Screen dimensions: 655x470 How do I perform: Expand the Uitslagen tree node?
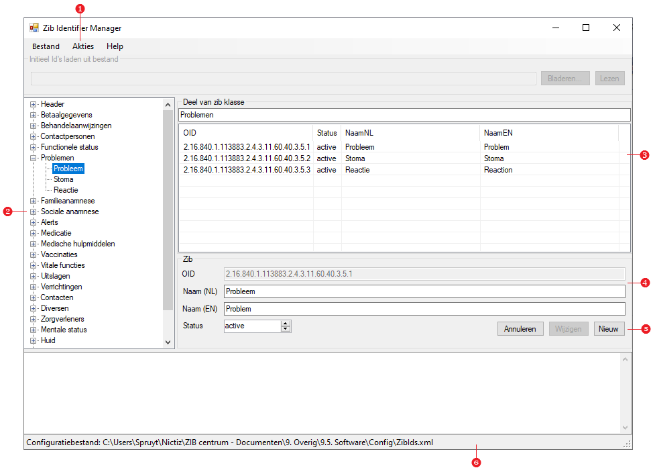[33, 276]
